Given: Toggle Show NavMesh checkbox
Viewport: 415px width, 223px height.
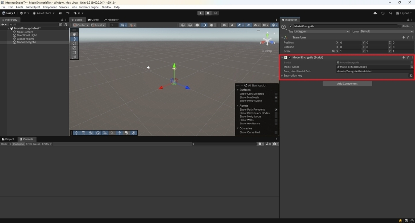Looking at the screenshot, I should tap(276, 97).
